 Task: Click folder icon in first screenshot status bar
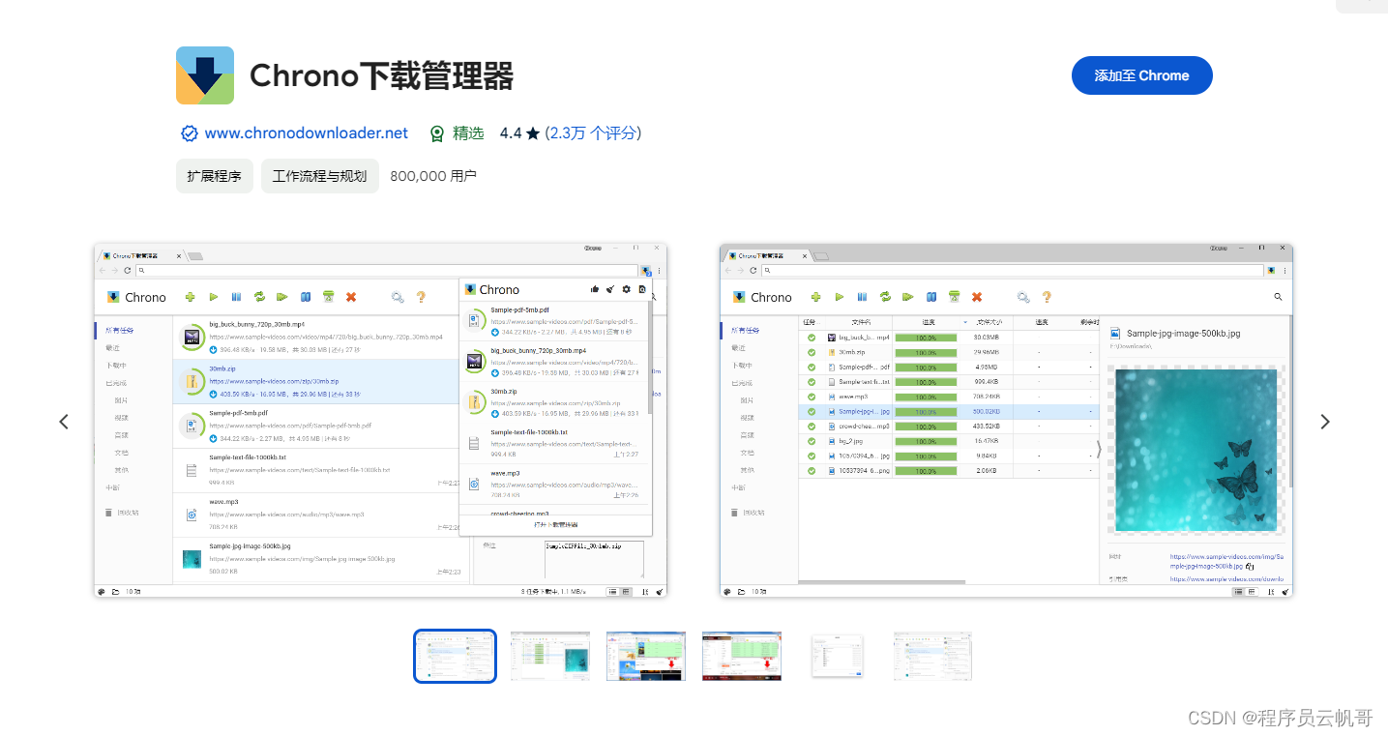(115, 591)
